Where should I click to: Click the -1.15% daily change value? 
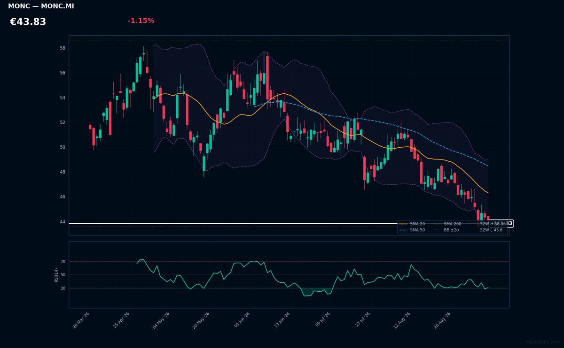tap(141, 21)
